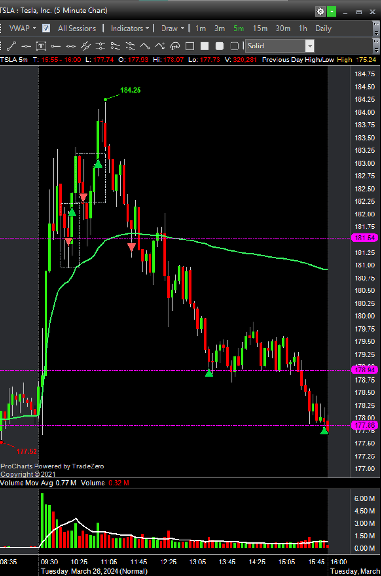Select the three-line channel tool

tap(130, 46)
